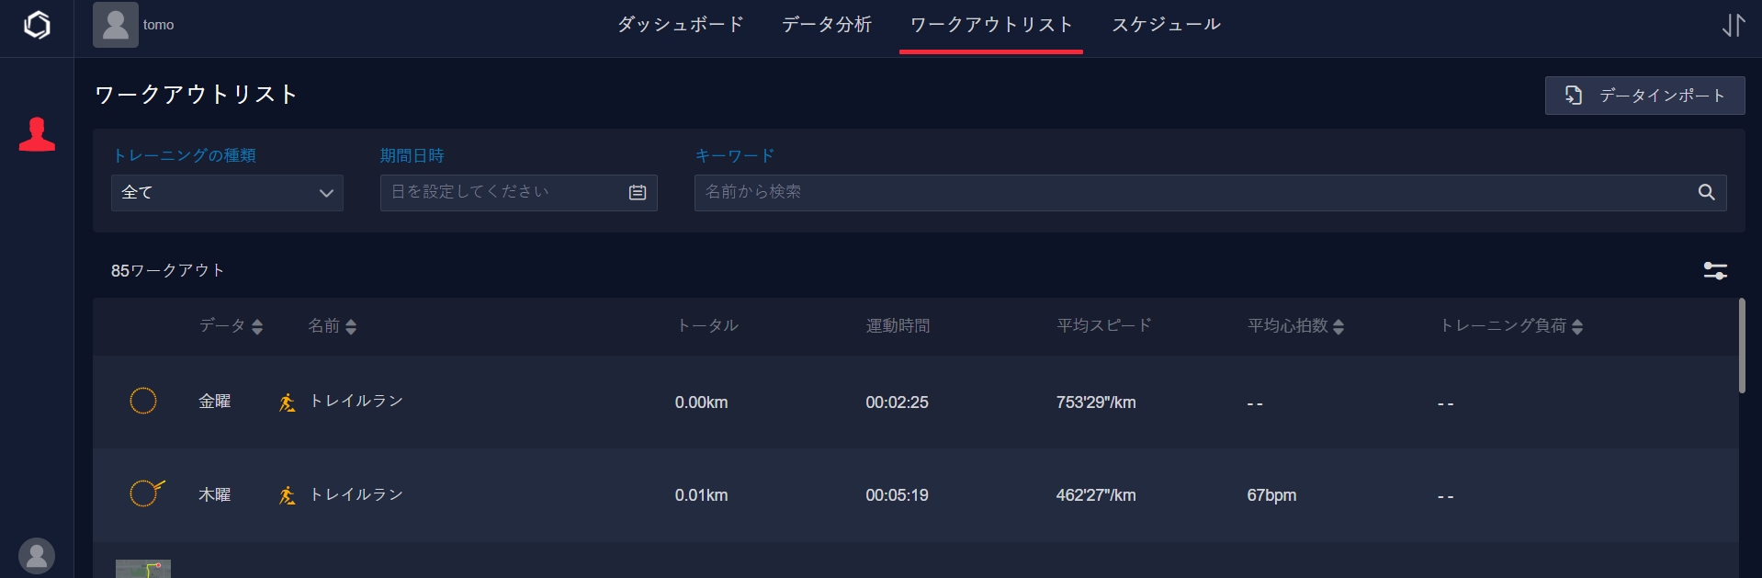Click the tomo username text
This screenshot has height=578, width=1762.
158,25
